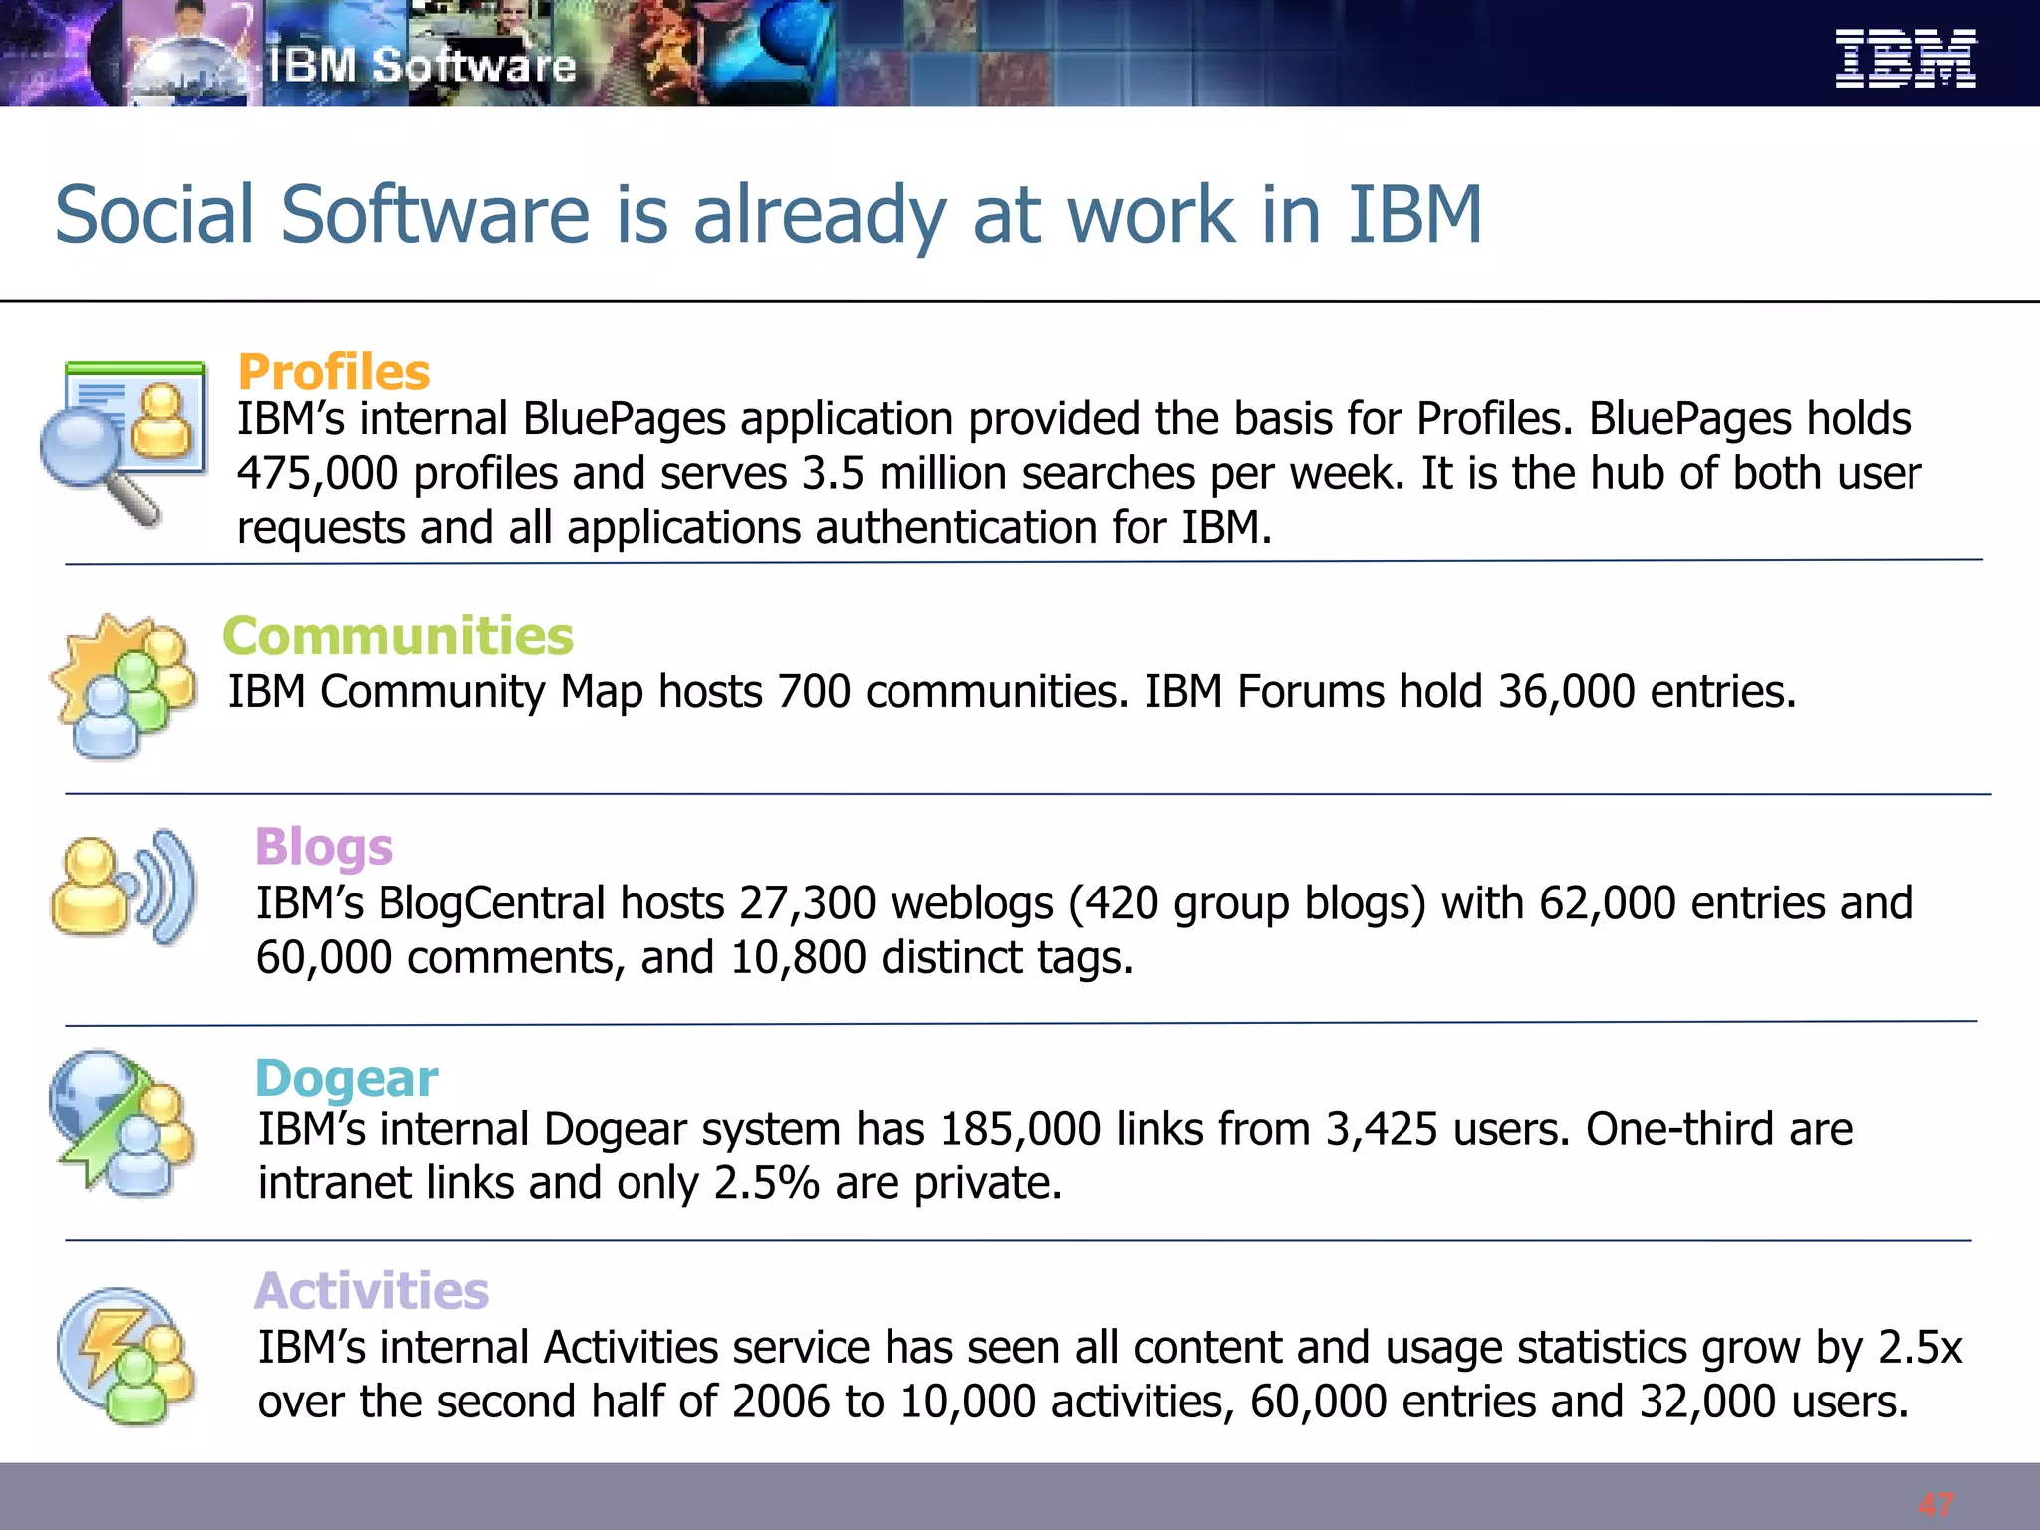Select the Blogs heading
The image size is (2040, 1530).
click(324, 847)
